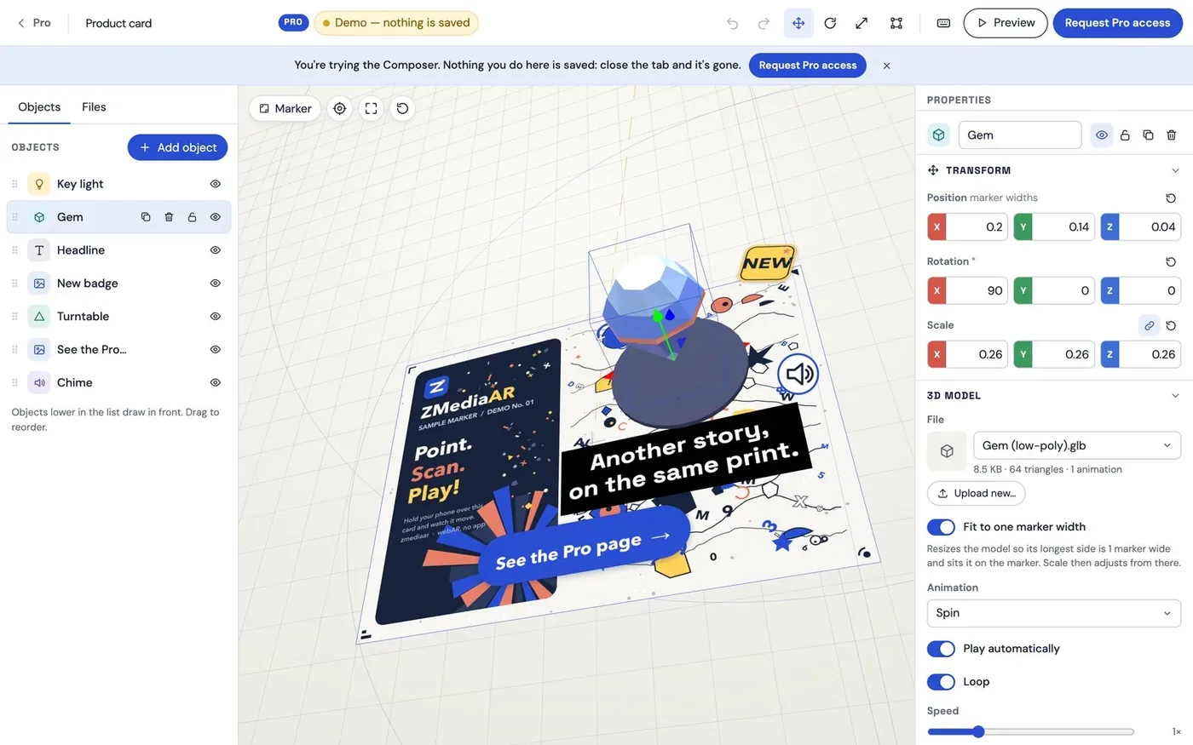
Task: Duplicate the Gem row in objects list
Action: point(146,217)
